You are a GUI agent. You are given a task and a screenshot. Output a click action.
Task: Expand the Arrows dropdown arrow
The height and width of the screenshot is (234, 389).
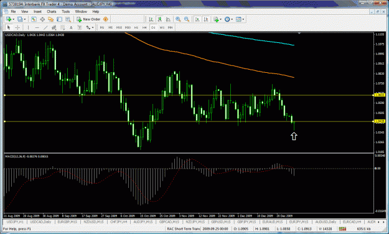(x=93, y=27)
